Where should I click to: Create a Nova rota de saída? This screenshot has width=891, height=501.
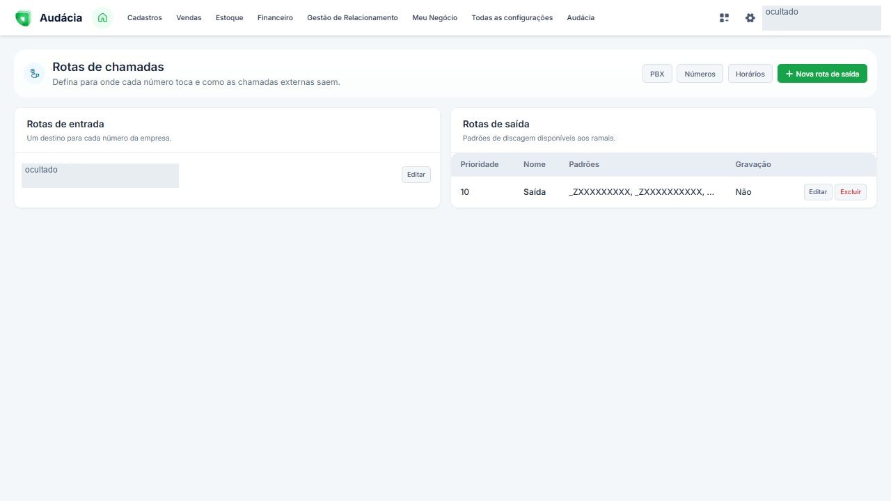(x=822, y=74)
